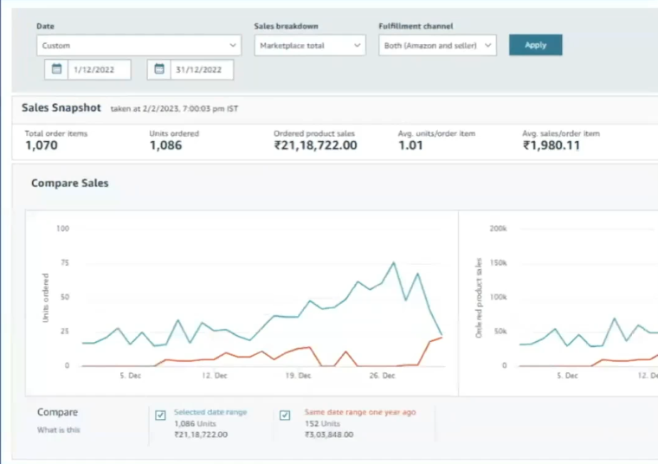
Task: Open the Sales breakdown dropdown
Action: (310, 45)
